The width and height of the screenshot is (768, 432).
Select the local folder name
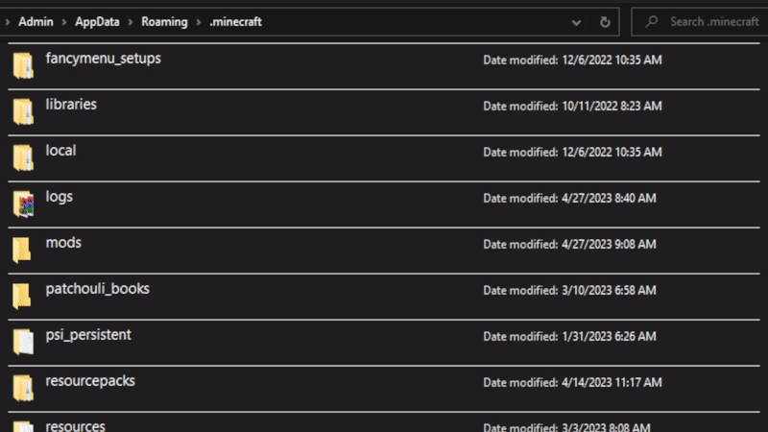(60, 150)
